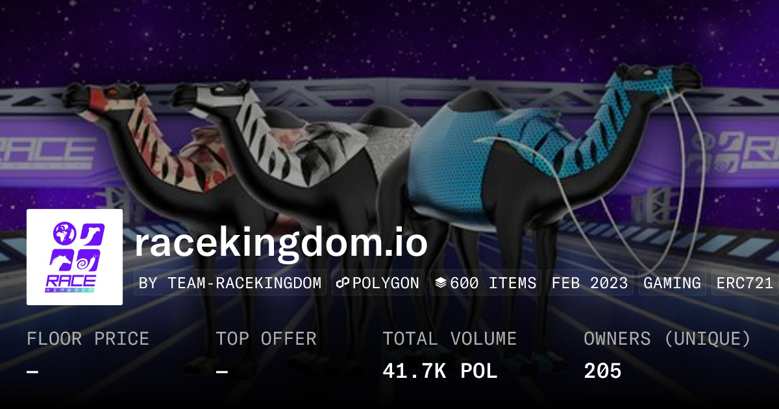Click the Polygon chain link icon
The width and height of the screenshot is (779, 409).
343,283
